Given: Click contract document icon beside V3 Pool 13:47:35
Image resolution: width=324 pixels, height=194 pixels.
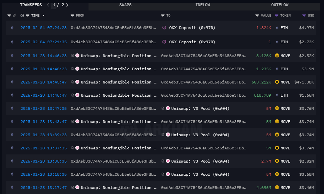Looking at the screenshot, I should pos(163,108).
